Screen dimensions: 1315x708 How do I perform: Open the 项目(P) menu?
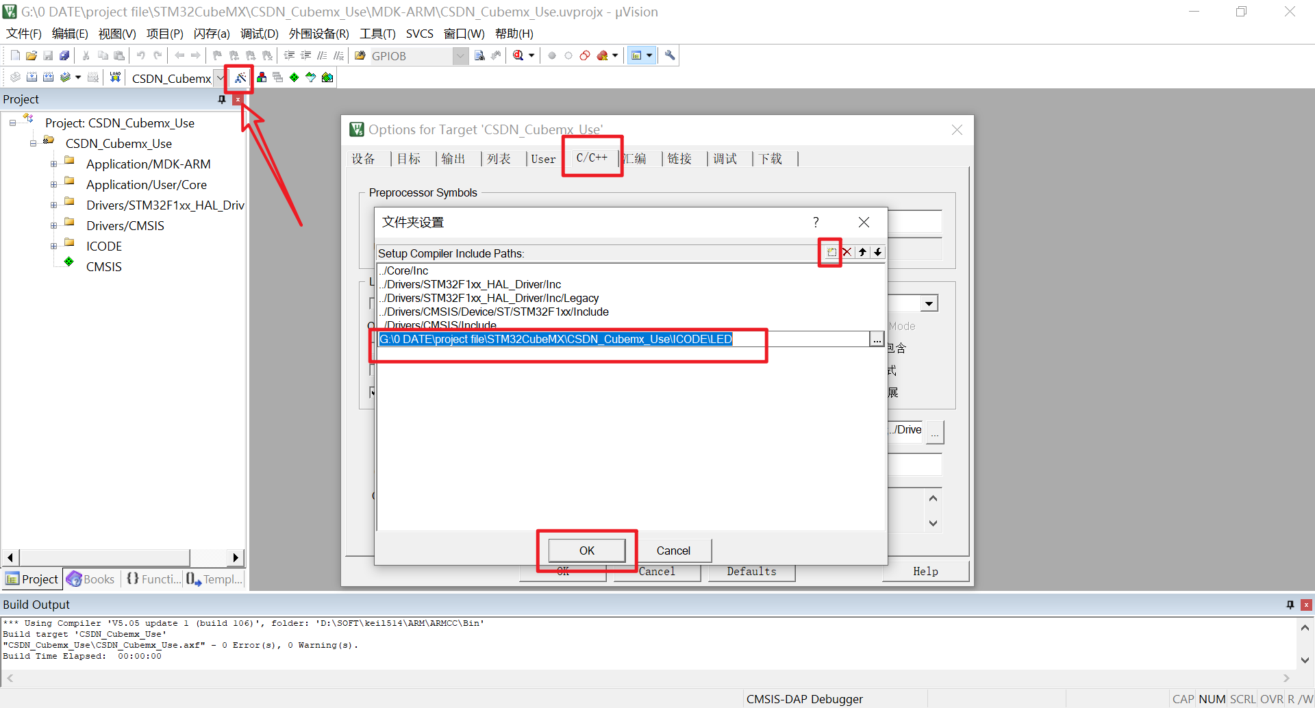point(165,34)
